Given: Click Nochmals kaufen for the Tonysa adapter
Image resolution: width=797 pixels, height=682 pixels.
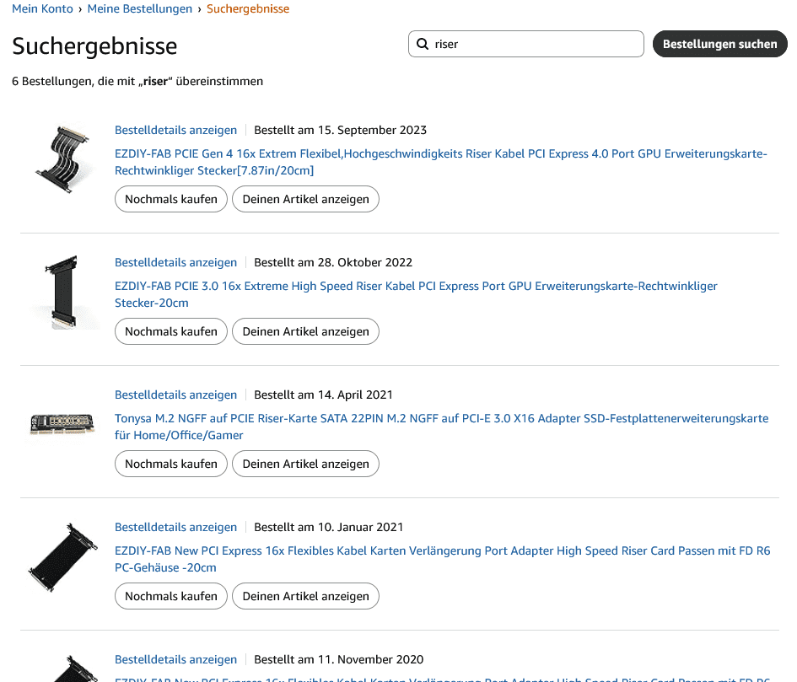Looking at the screenshot, I should click(171, 464).
